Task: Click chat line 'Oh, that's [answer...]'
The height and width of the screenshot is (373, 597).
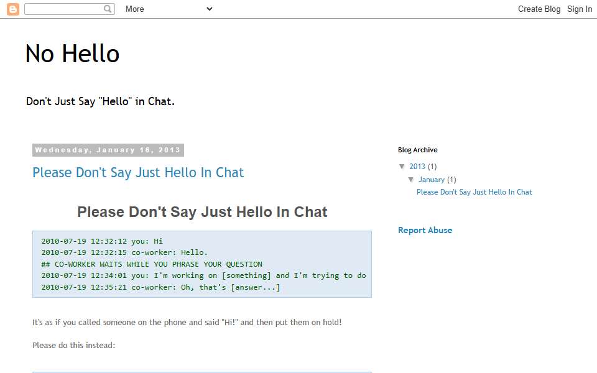Action: [160, 287]
